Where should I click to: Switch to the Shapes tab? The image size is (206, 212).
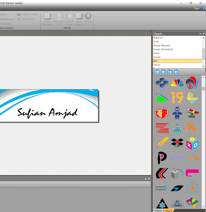tap(158, 211)
